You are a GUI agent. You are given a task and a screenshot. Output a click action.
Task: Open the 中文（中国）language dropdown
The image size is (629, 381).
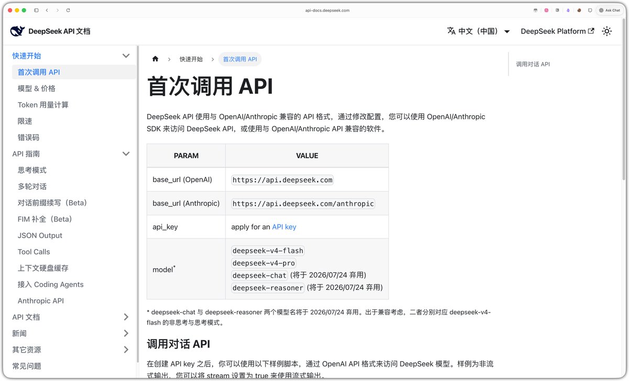pos(479,31)
